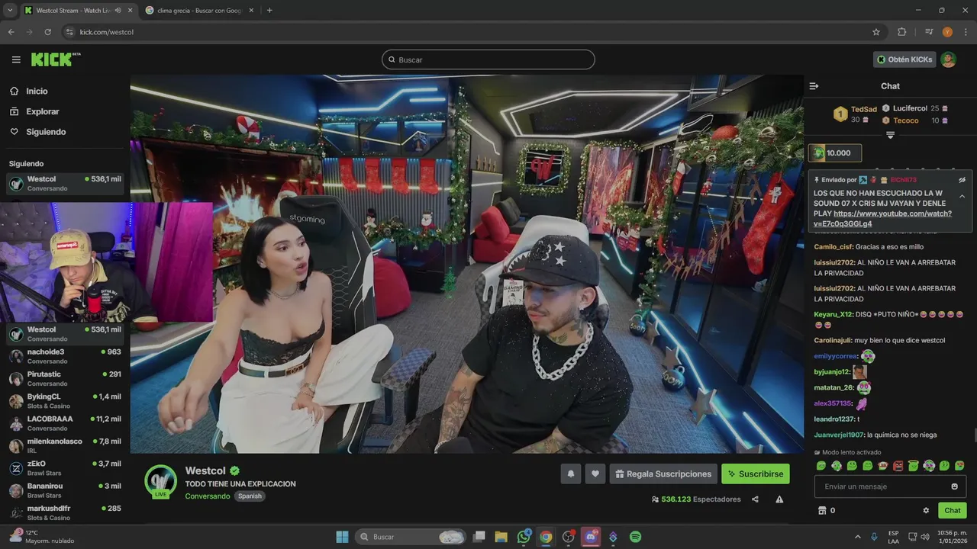Click the Tecoco leaderboard name

point(906,120)
